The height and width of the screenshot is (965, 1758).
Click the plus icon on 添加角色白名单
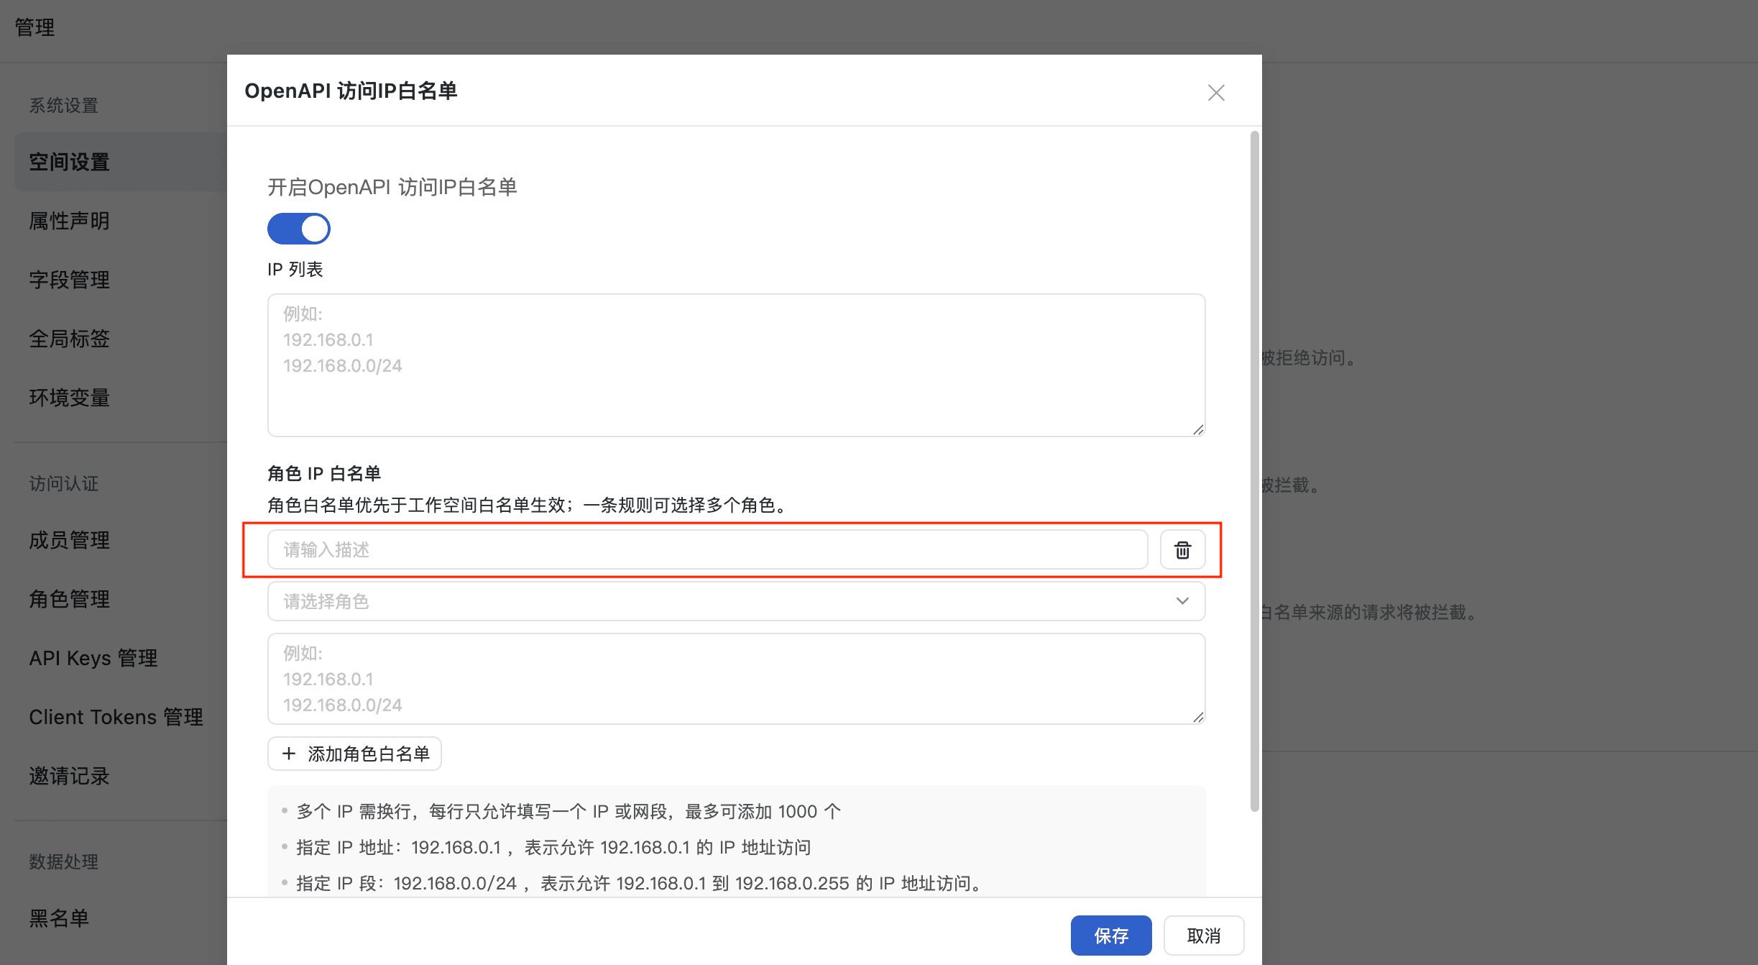[289, 754]
